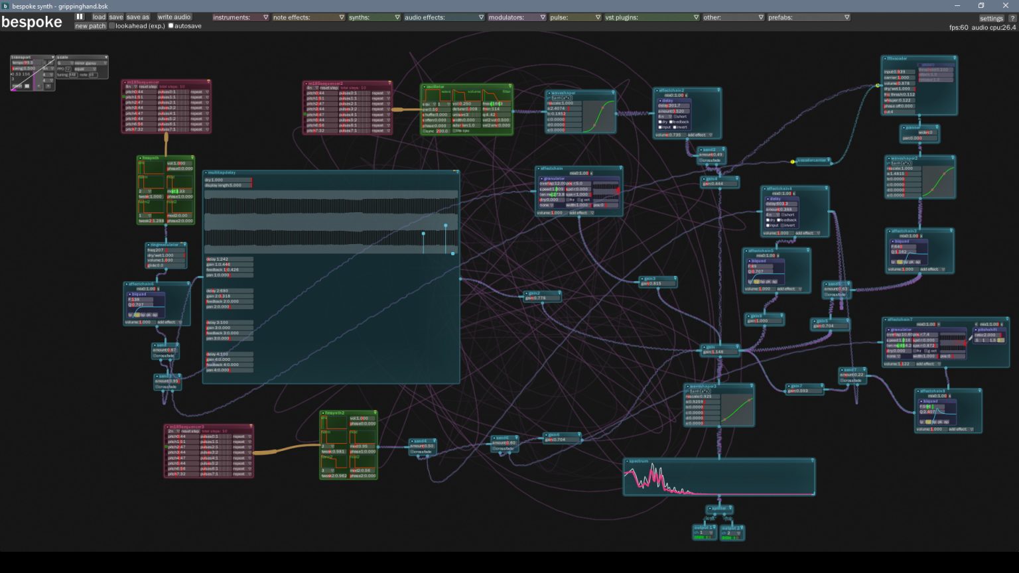Open the multitapdelay module's corner triangle menu
This screenshot has height=573, width=1019.
point(457,172)
